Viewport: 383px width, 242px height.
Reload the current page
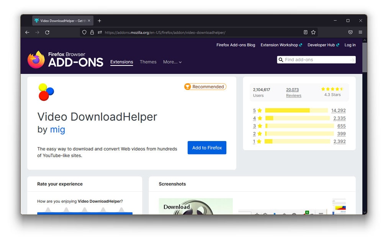click(47, 32)
